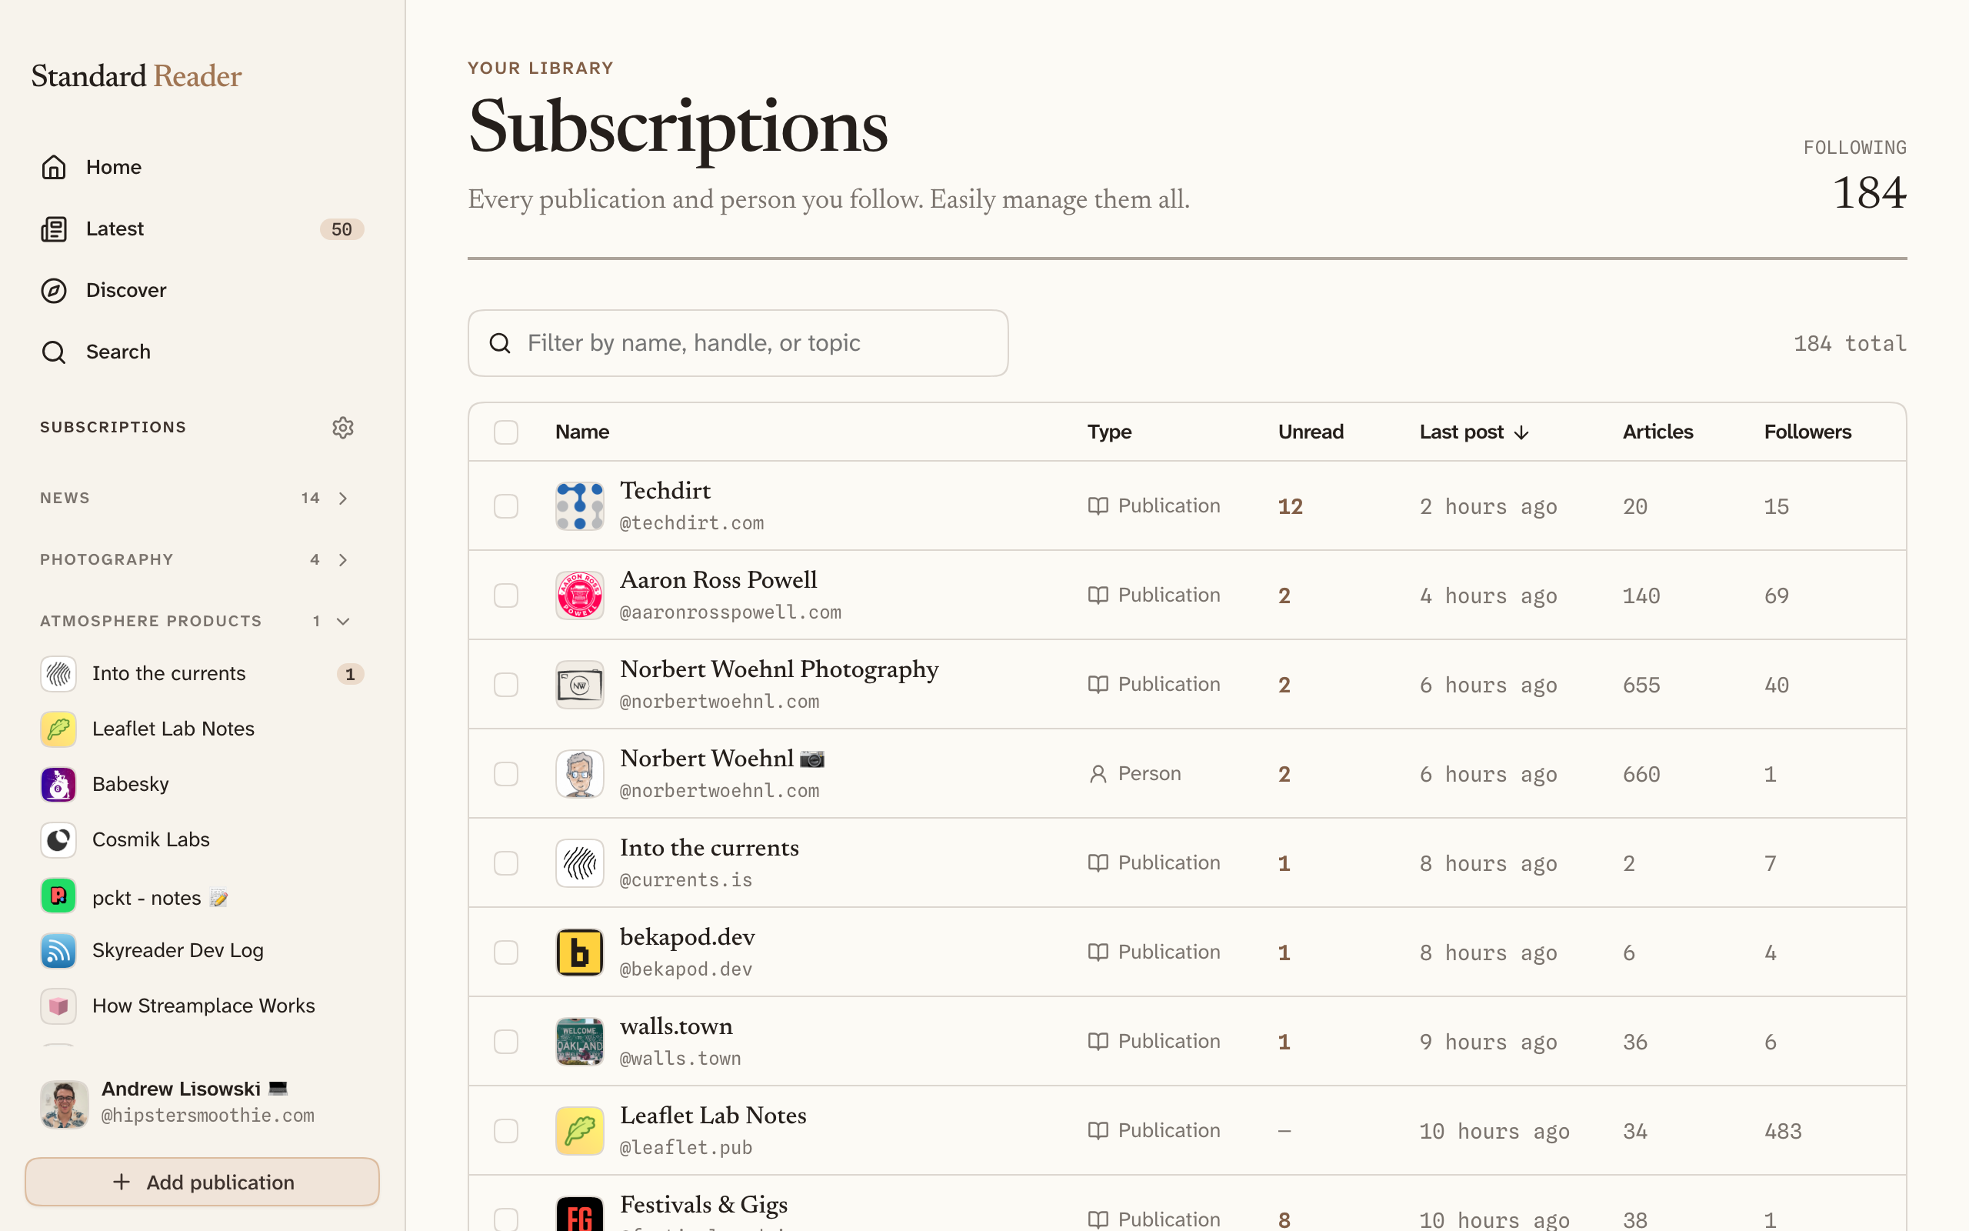The width and height of the screenshot is (1969, 1231).
Task: Click the Standard Reader logo
Action: [x=137, y=75]
